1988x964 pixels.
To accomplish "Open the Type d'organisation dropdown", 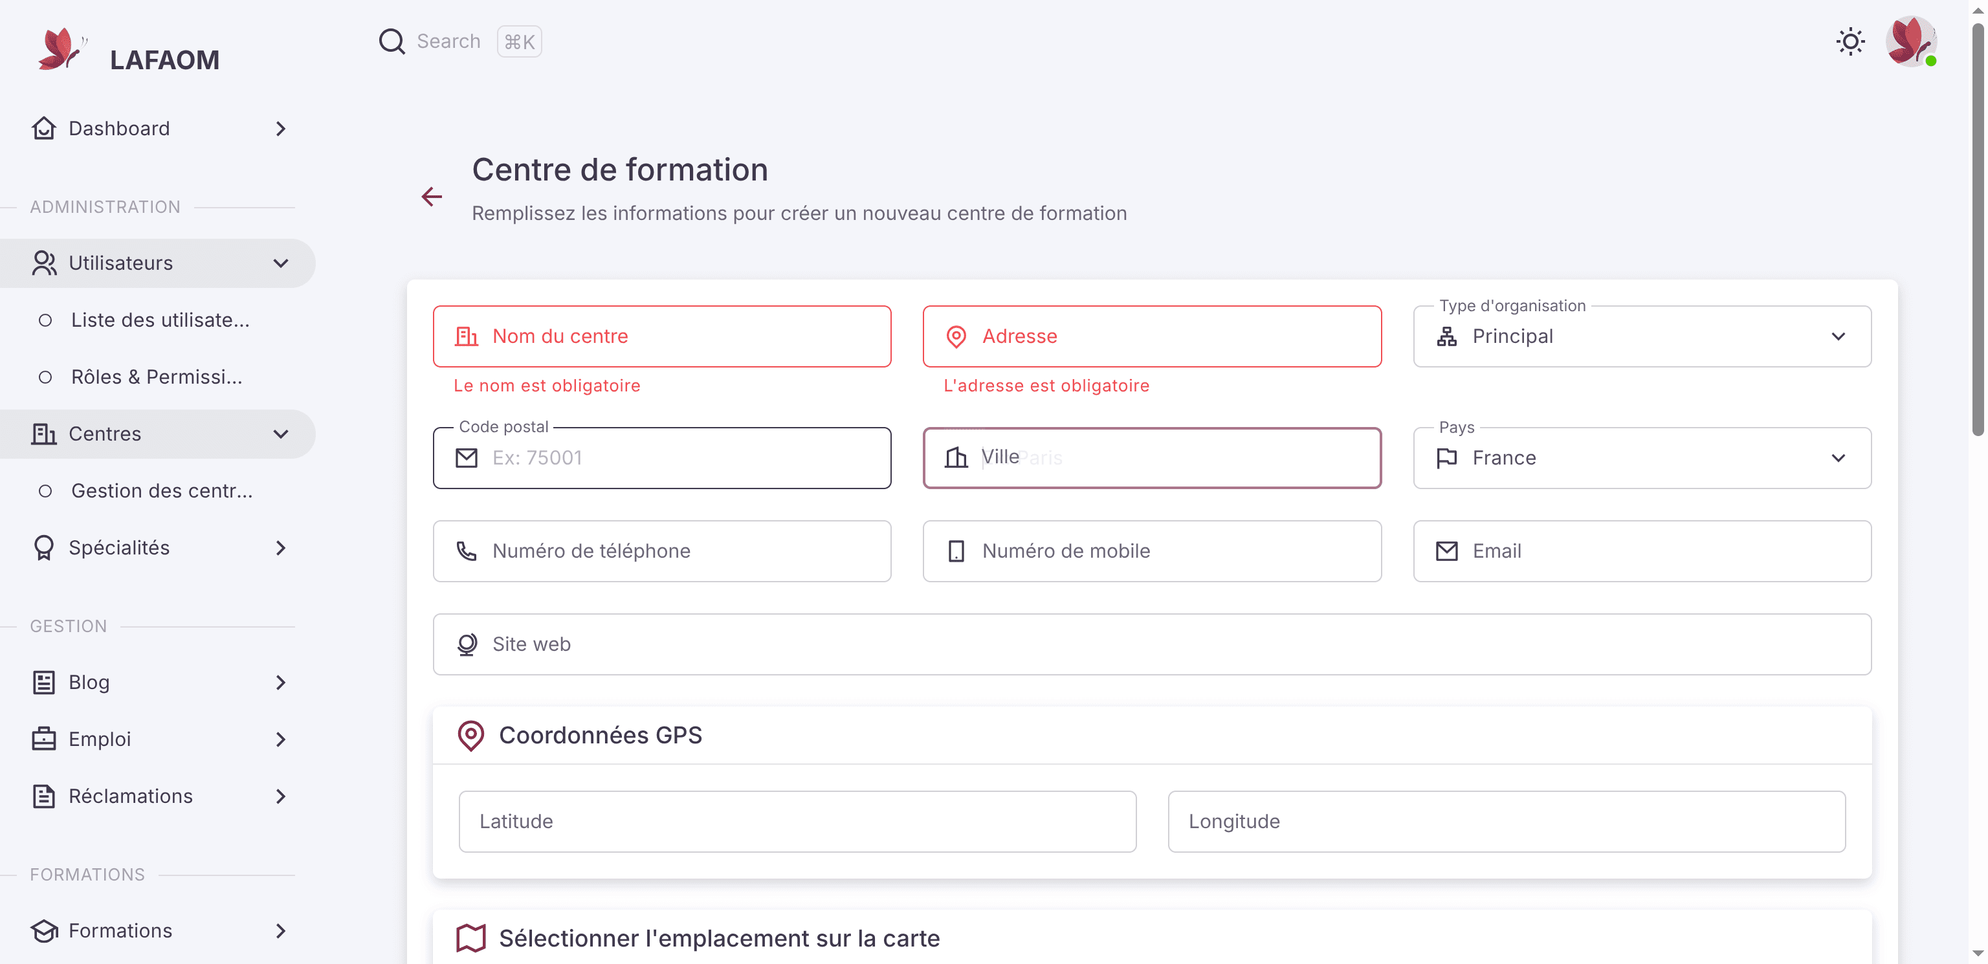I will click(1642, 336).
